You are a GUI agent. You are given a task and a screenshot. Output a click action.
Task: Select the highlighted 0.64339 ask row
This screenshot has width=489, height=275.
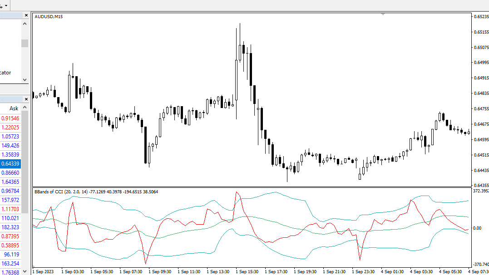point(10,164)
